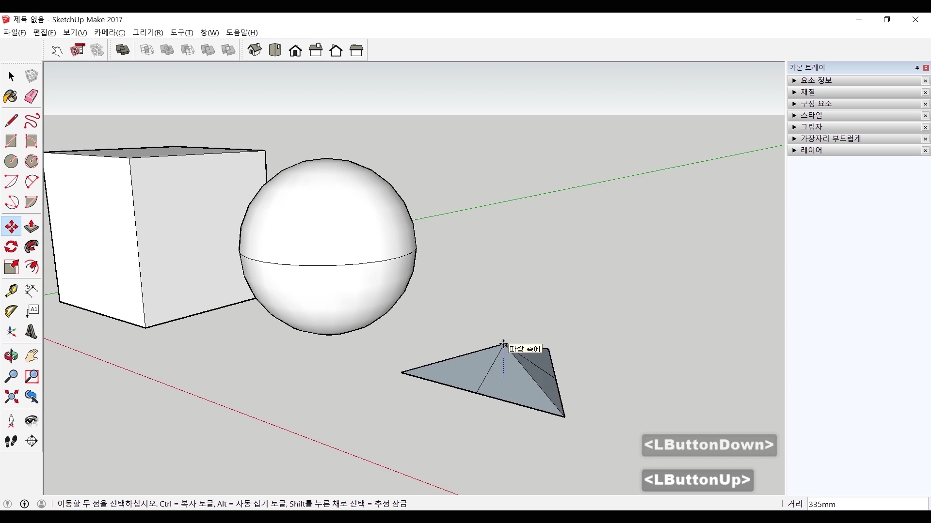
Task: Activate the Orbit camera tool
Action: (x=11, y=356)
